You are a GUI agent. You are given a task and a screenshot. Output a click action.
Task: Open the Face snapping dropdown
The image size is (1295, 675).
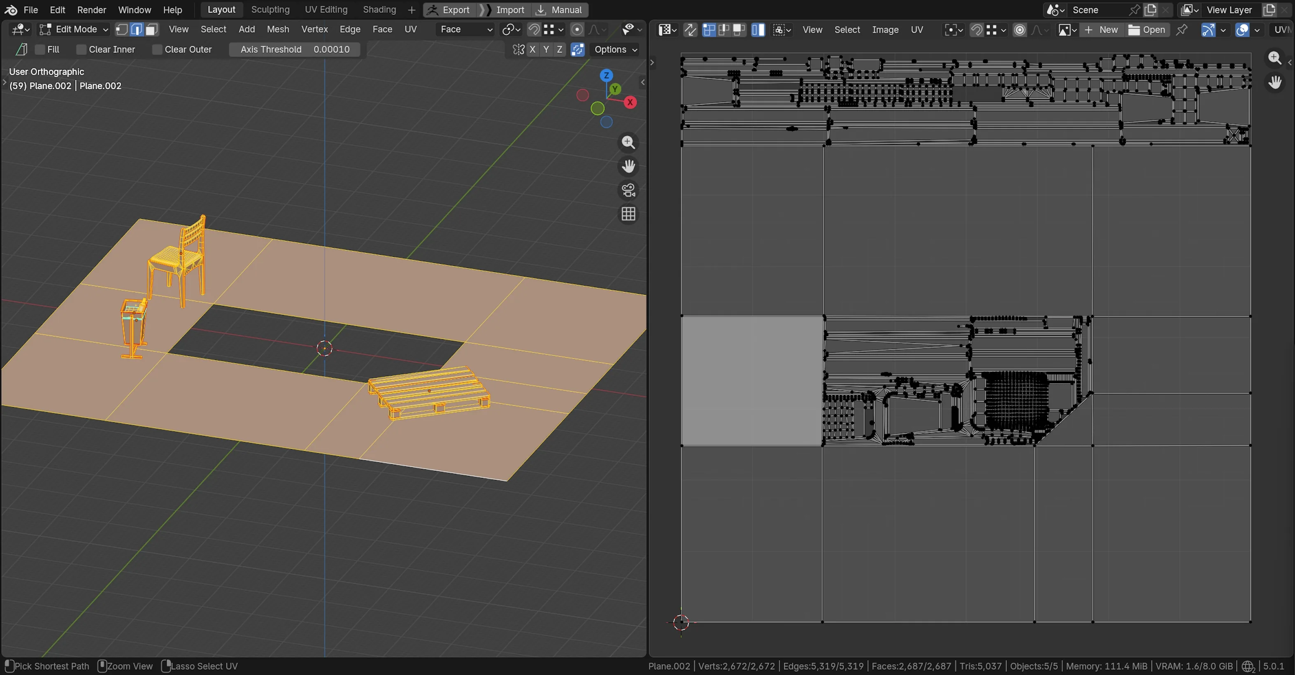[x=465, y=30]
